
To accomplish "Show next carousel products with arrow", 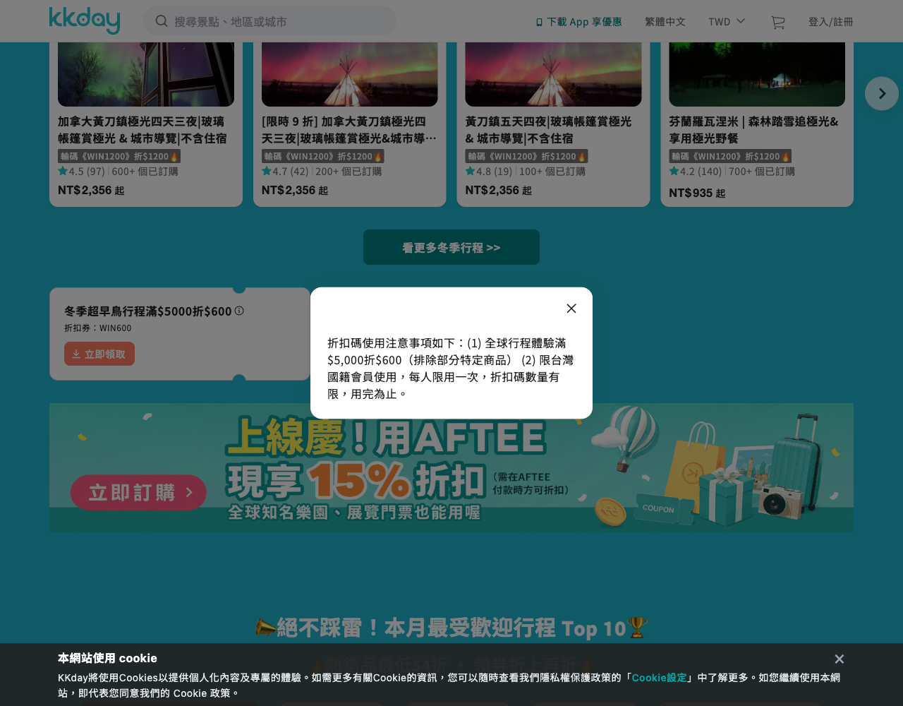I will [x=882, y=93].
